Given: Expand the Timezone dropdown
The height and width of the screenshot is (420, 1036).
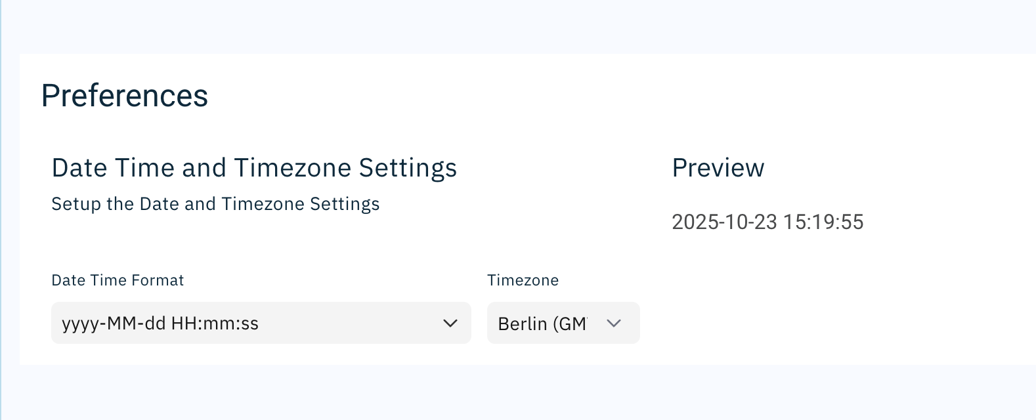Looking at the screenshot, I should [x=563, y=323].
